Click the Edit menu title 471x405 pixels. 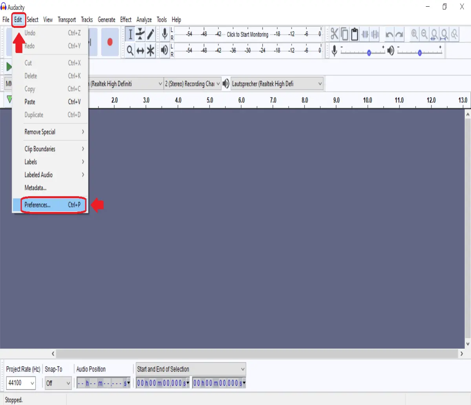(x=18, y=20)
